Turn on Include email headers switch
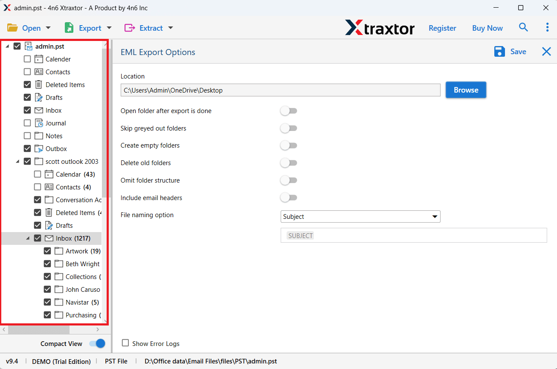The width and height of the screenshot is (557, 369). tap(289, 198)
